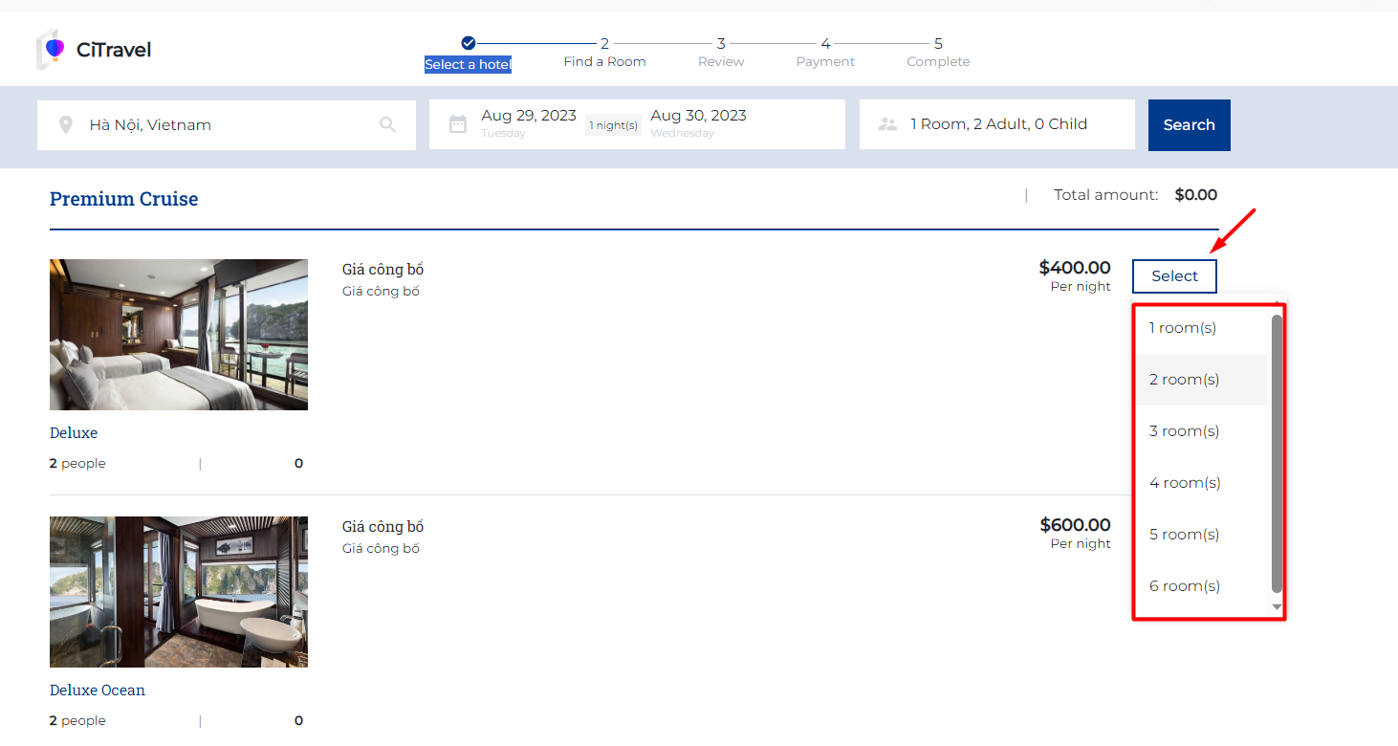This screenshot has height=746, width=1398.
Task: Click the $600.00 per night price
Action: (x=1075, y=525)
